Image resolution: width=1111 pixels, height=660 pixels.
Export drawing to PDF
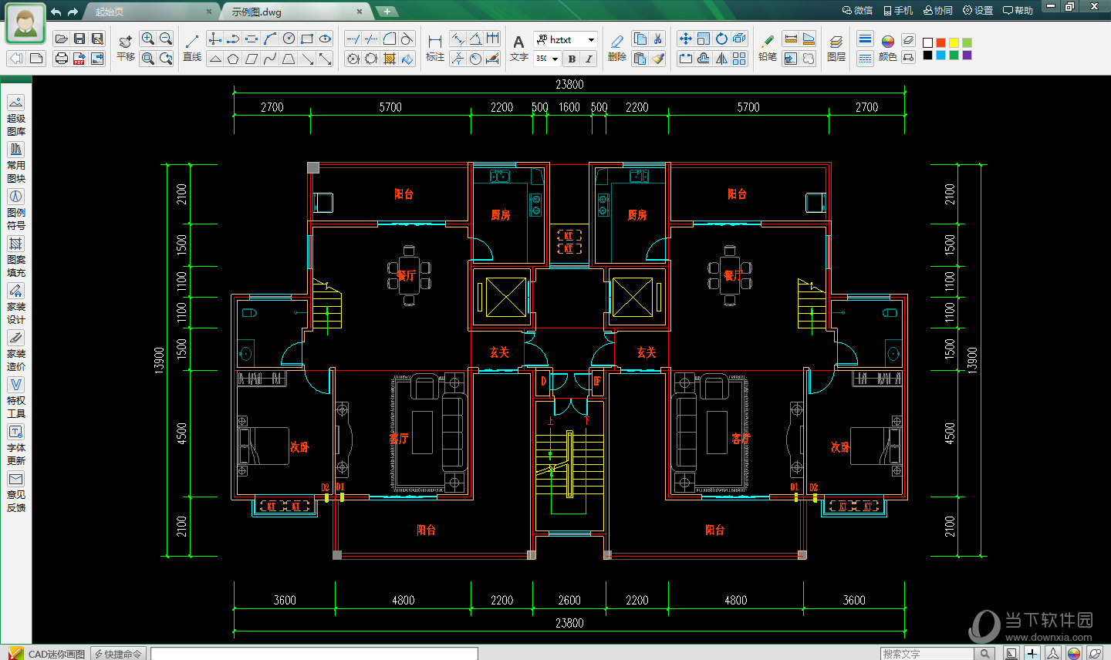[79, 59]
